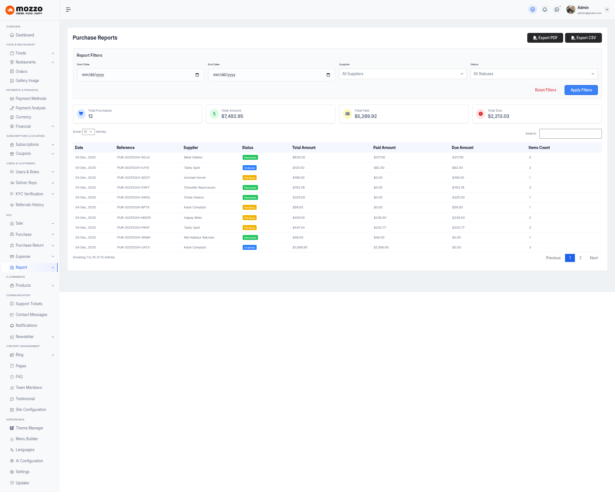The image size is (615, 492).
Task: Click the hamburger menu toggle icon
Action: click(x=68, y=9)
